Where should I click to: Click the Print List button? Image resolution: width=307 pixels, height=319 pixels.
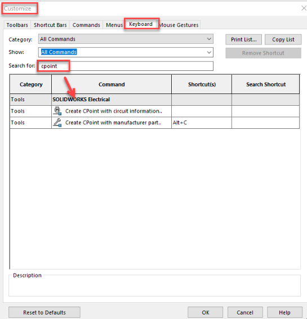244,39
